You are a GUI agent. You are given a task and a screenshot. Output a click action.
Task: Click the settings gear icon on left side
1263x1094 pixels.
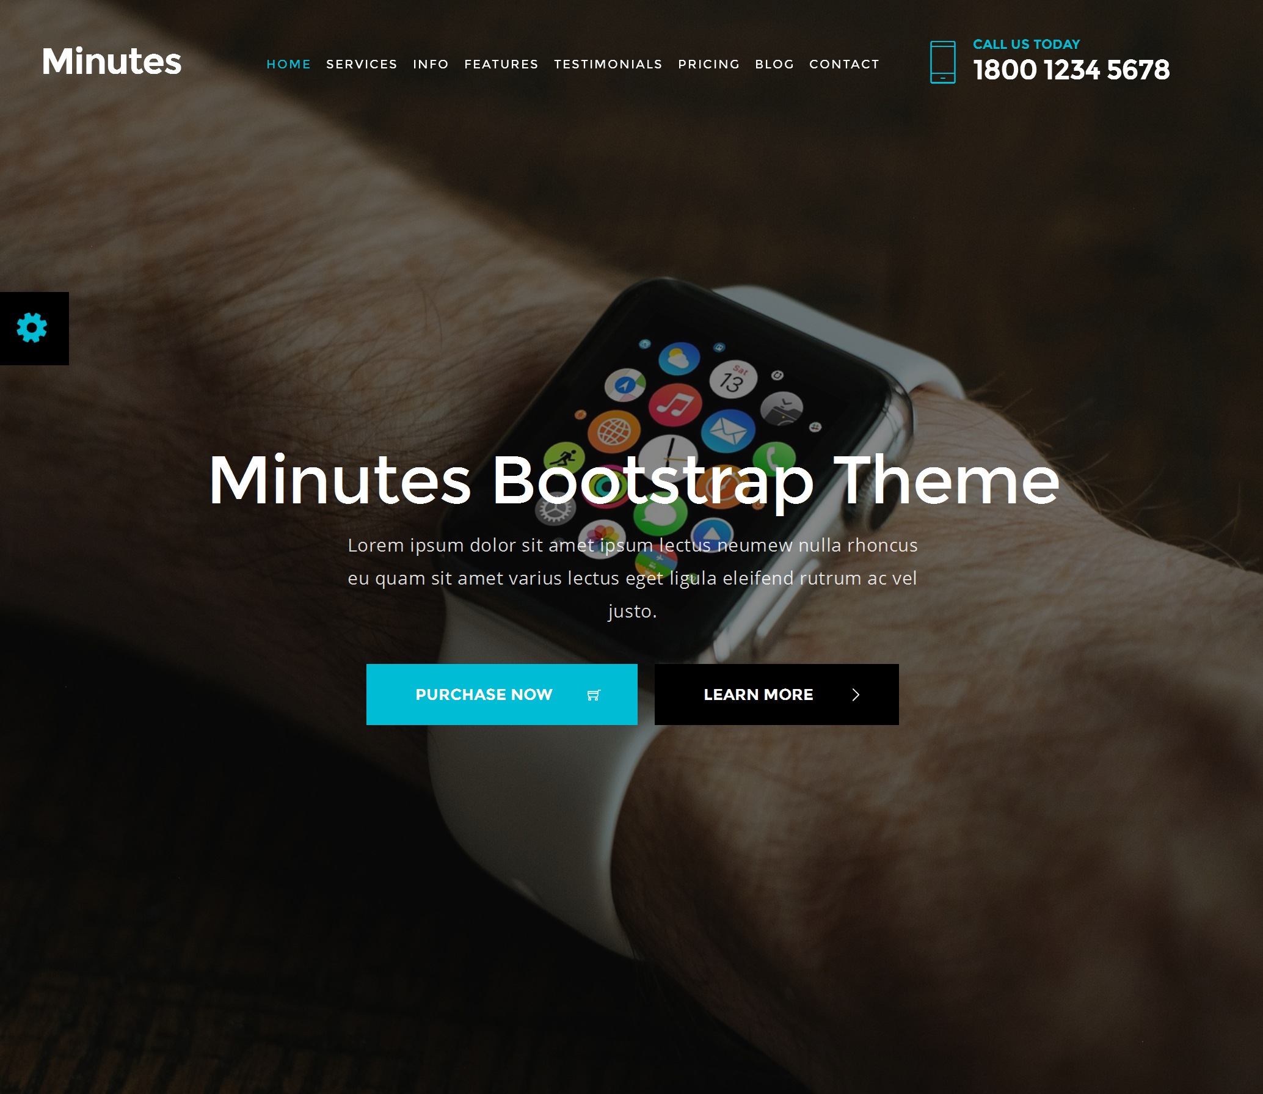pos(32,329)
